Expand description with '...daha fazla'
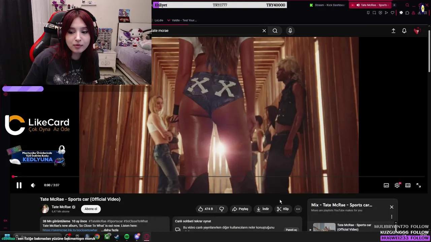Screen dimensions: 431x242 [110, 230]
